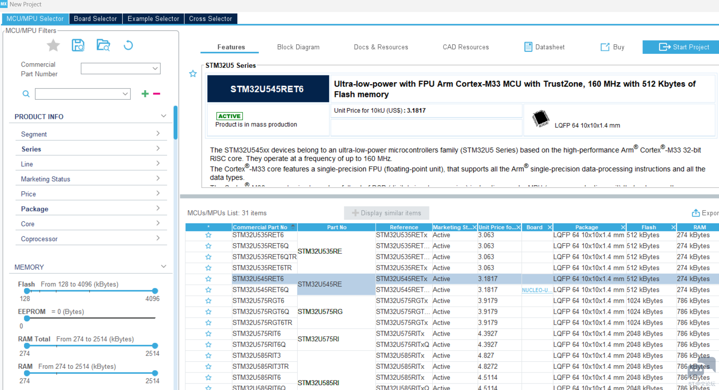Close the Unit Price column

click(518, 227)
